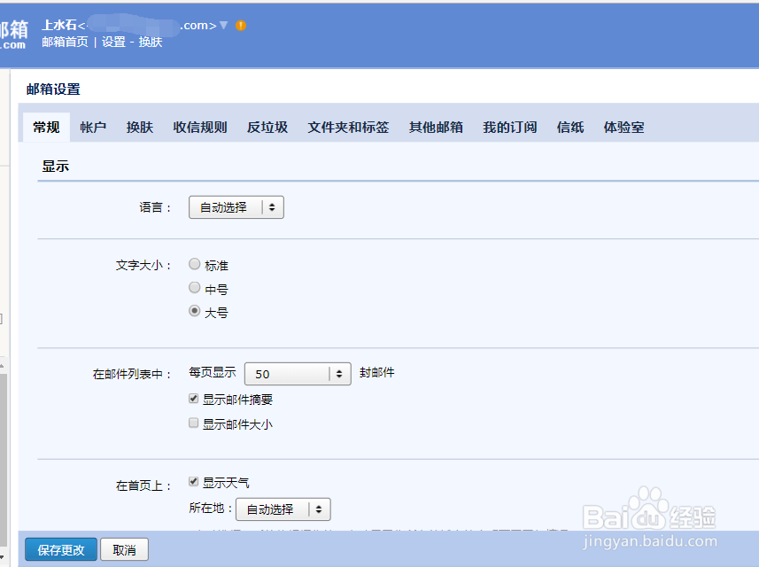Open the 换肤 link in header
The height and width of the screenshot is (567, 759).
coord(151,43)
